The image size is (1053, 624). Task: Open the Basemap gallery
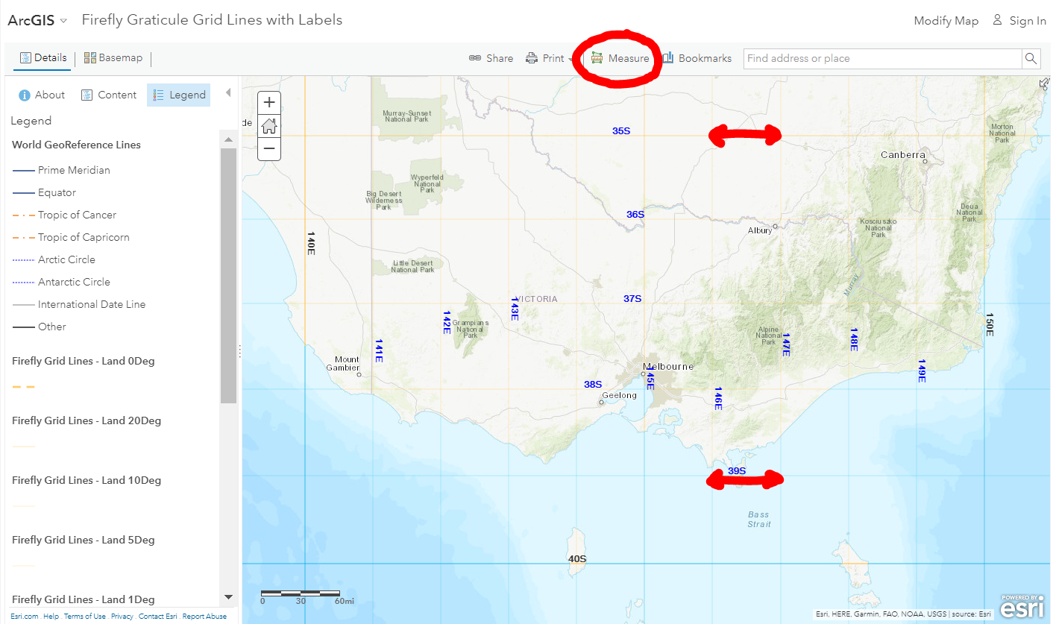[x=113, y=57]
